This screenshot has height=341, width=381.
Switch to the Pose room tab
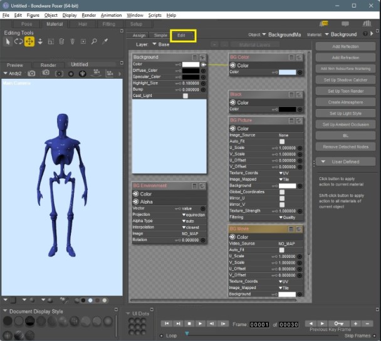(26, 24)
